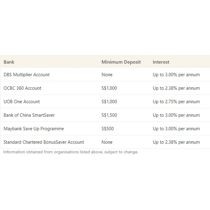The width and height of the screenshot is (210, 210).
Task: Click the information disclaimer footnote text
Action: (71, 152)
